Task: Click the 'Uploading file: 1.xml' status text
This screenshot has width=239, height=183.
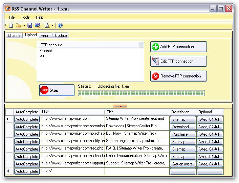Action: (113, 86)
